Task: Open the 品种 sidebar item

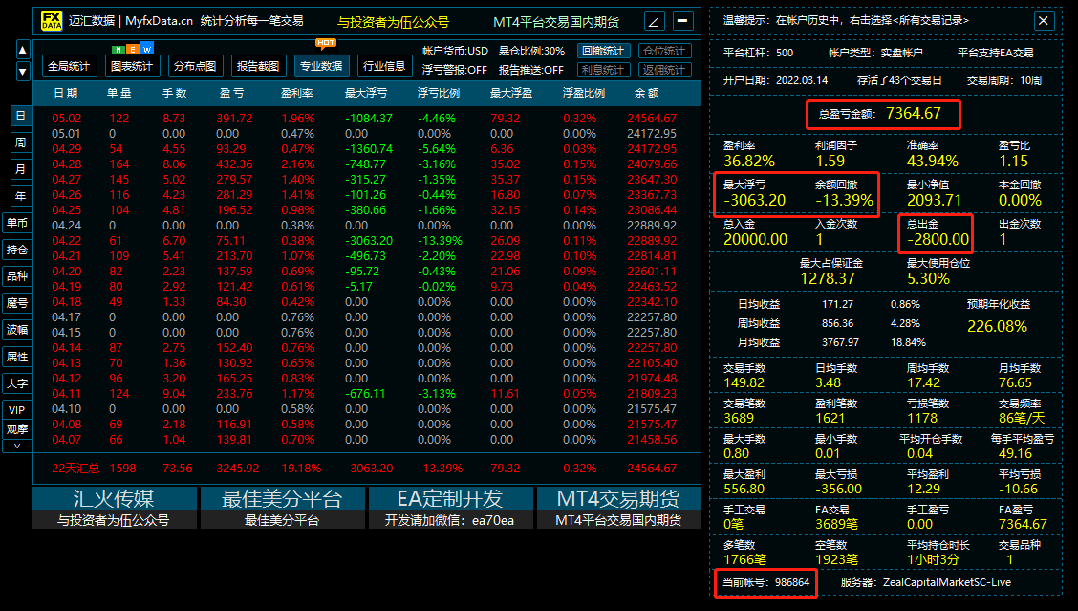Action: coord(17,276)
